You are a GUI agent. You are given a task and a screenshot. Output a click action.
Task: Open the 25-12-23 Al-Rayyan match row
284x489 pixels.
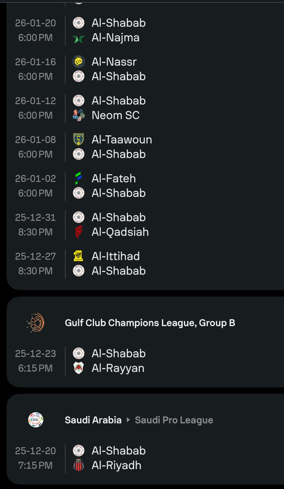click(145, 361)
